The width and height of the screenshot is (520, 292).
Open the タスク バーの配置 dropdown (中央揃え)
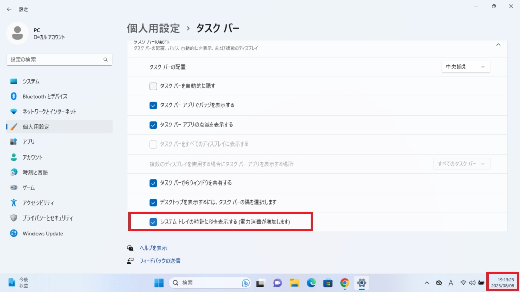pyautogui.click(x=465, y=67)
